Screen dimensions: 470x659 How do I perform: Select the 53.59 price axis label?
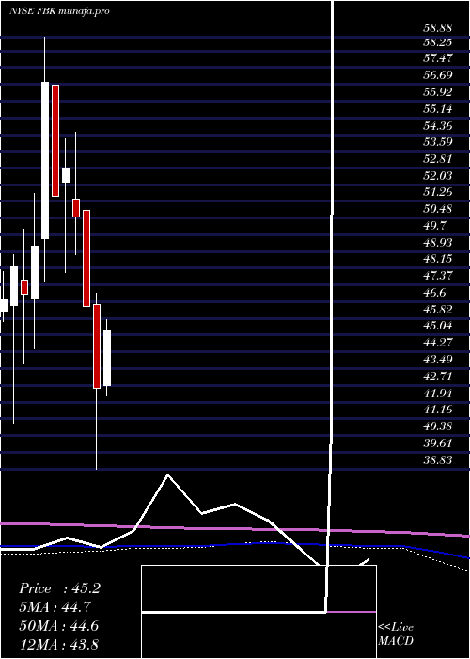pyautogui.click(x=438, y=142)
